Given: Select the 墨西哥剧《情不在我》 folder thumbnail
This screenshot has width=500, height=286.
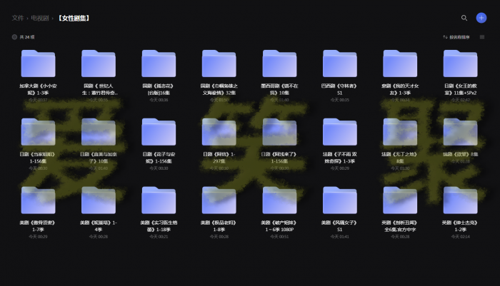Looking at the screenshot, I should click(279, 63).
